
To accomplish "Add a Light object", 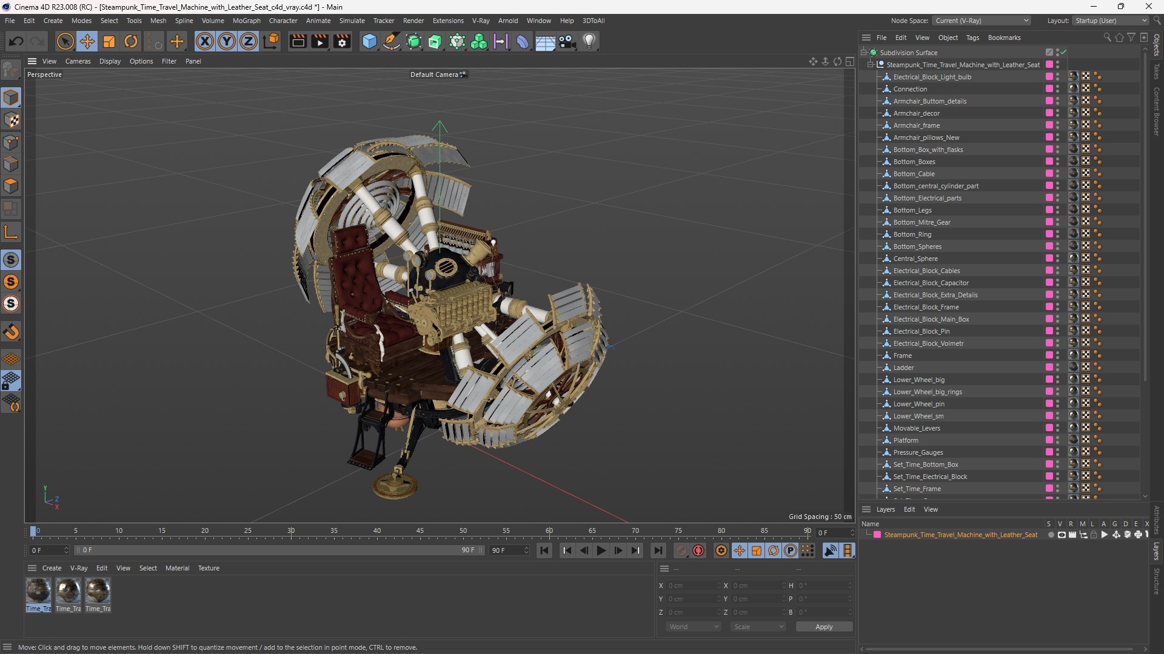I will click(x=589, y=41).
